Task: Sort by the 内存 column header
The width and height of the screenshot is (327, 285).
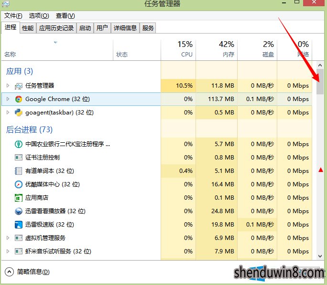Action: click(x=217, y=50)
